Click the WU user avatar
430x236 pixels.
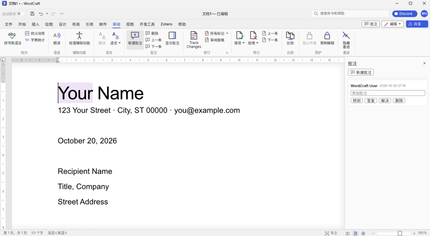tap(424, 14)
